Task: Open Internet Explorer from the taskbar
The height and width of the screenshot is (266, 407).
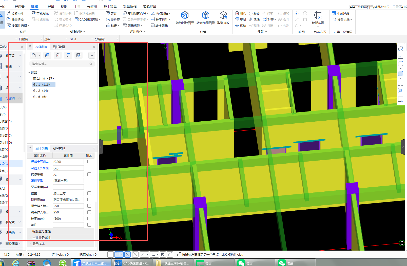Action: 16,263
